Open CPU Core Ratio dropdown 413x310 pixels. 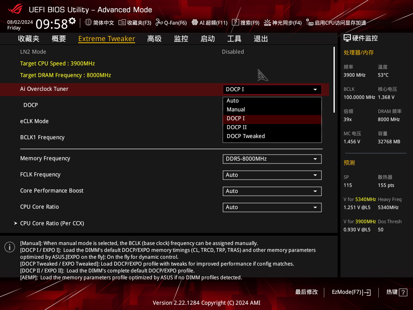tap(272, 207)
